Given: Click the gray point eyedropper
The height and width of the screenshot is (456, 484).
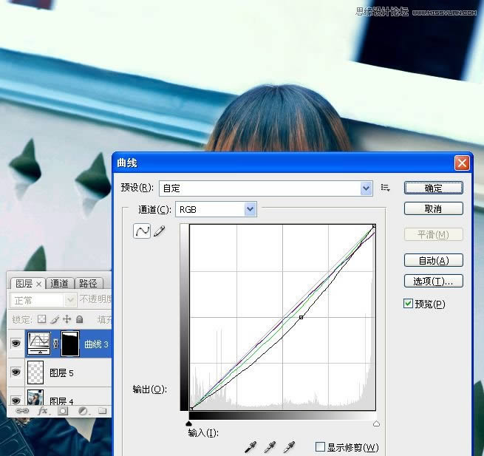Looking at the screenshot, I should pyautogui.click(x=270, y=446).
